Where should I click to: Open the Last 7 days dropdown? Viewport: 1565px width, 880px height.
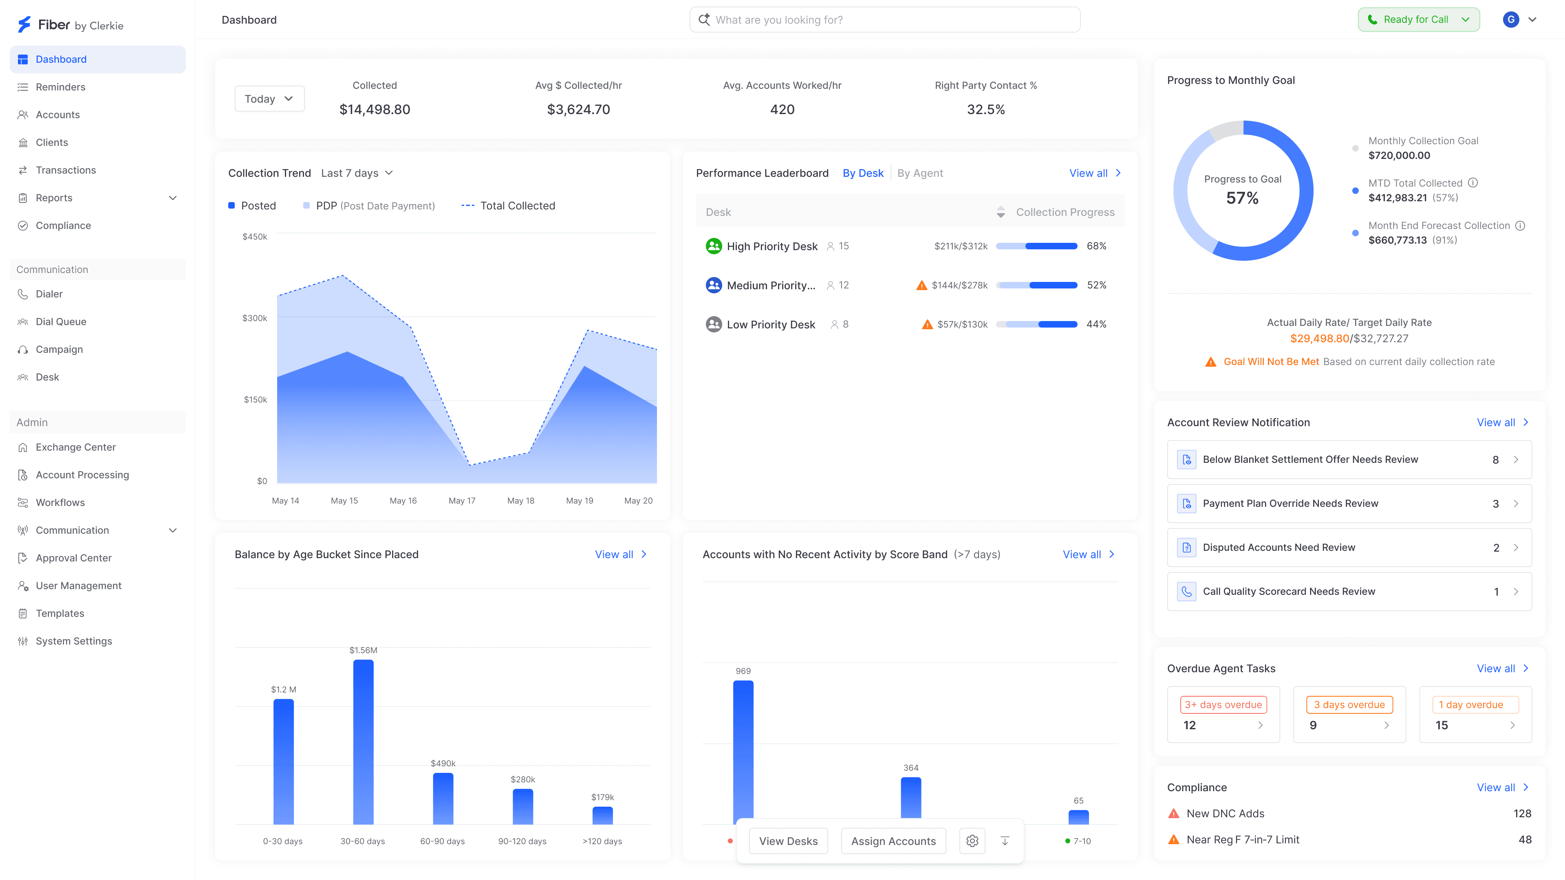[x=357, y=173]
